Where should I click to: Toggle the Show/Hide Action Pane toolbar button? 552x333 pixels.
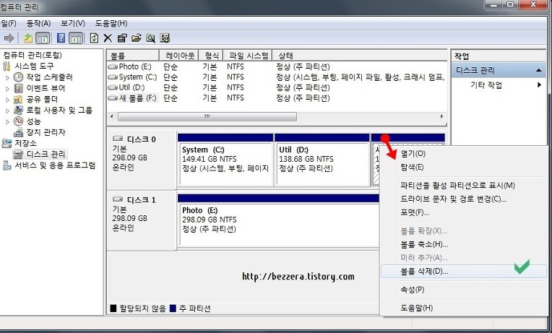point(76,38)
